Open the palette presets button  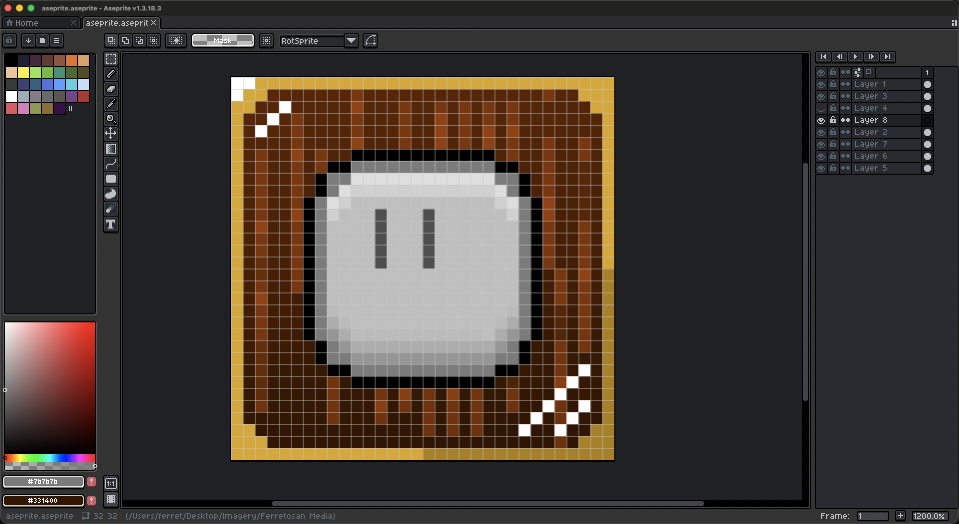coord(42,40)
